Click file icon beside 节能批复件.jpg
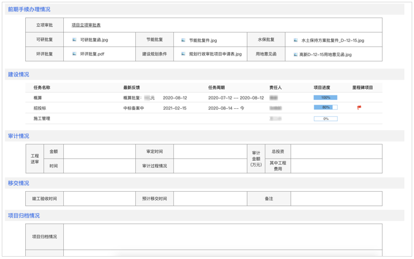 point(183,40)
